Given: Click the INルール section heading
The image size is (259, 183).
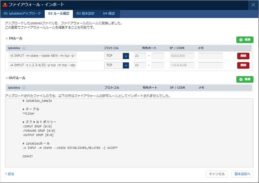Looking at the screenshot, I should (x=16, y=38).
